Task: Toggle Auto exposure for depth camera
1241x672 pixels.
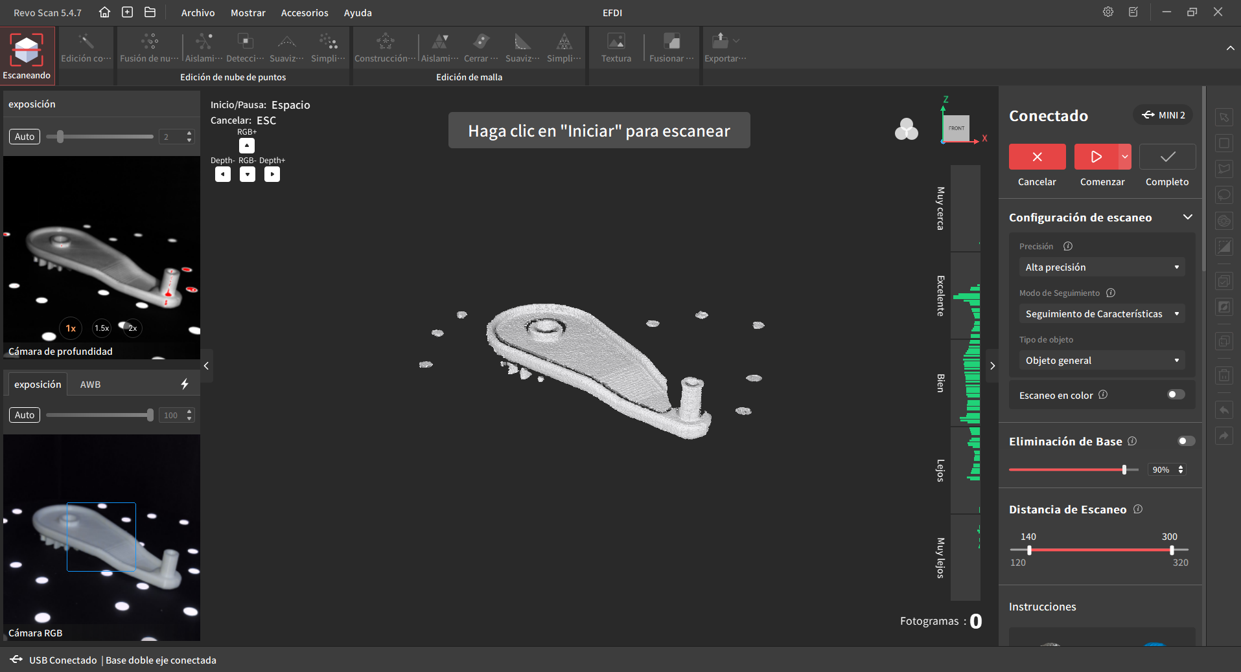Action: click(25, 137)
